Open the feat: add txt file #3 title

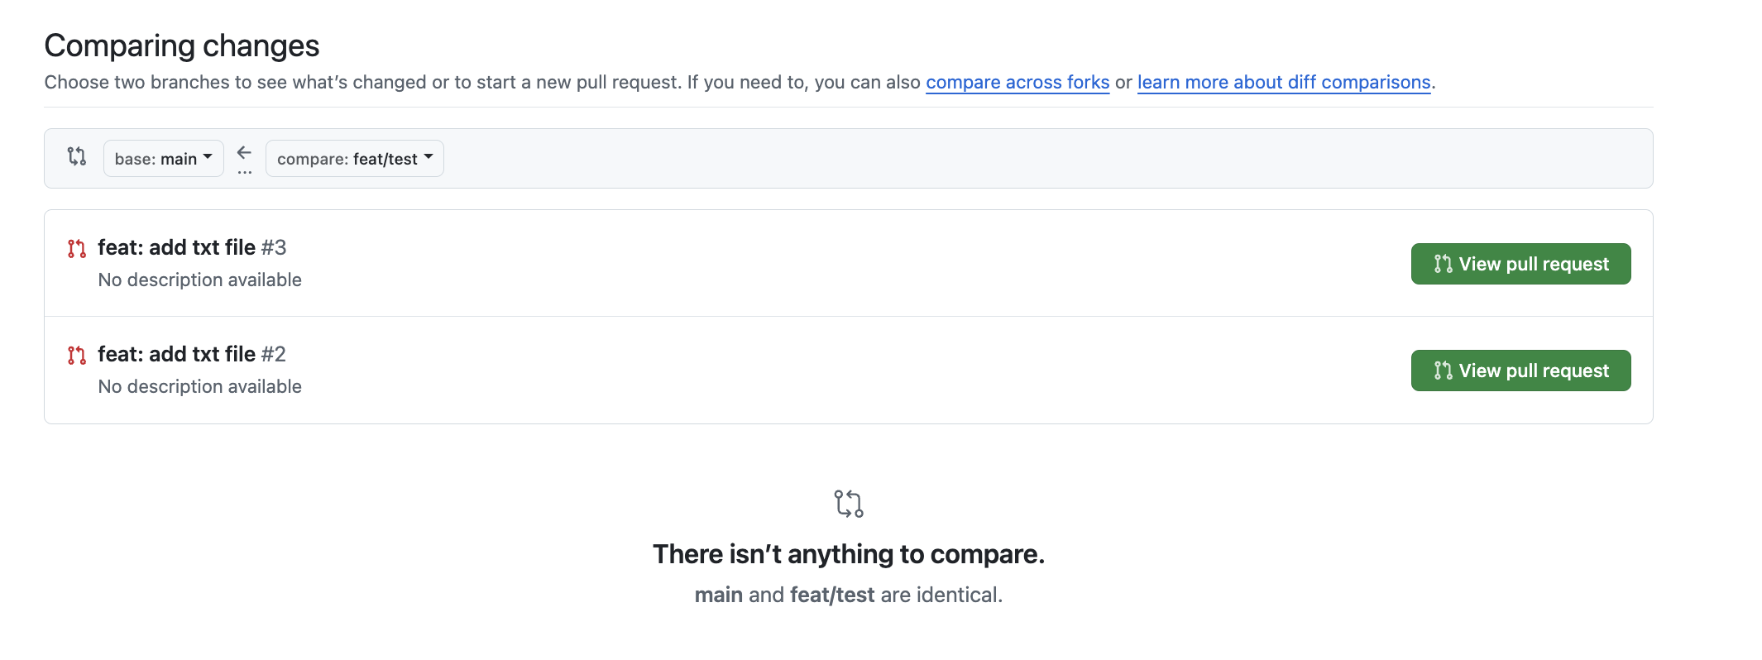(x=192, y=247)
